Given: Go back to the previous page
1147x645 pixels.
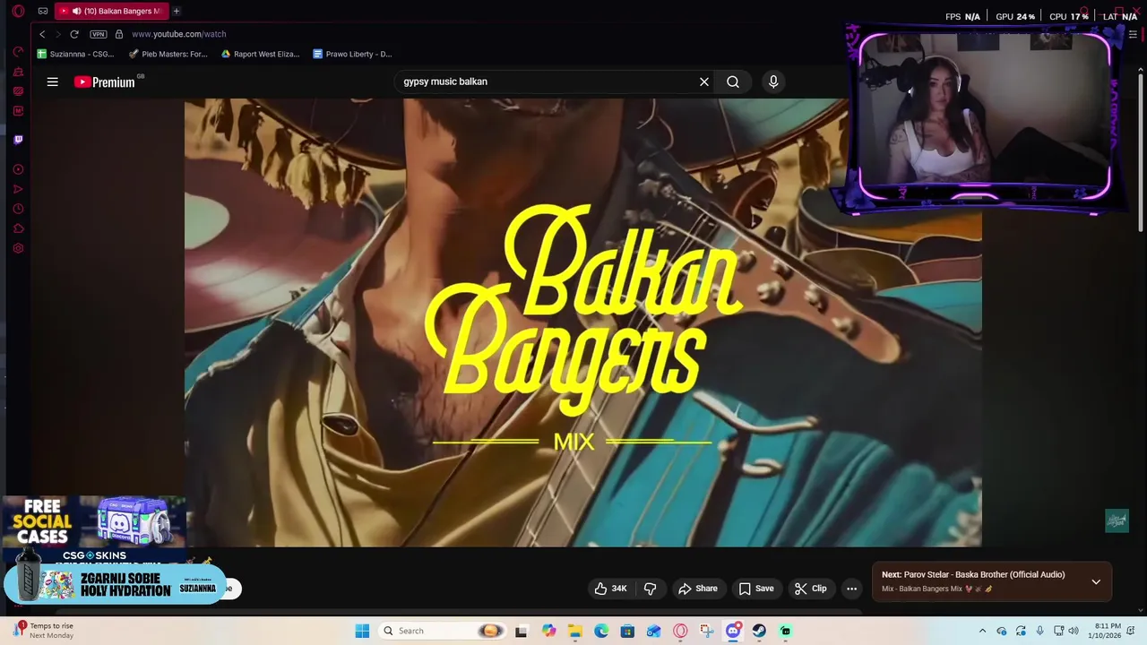Looking at the screenshot, I should pos(42,34).
